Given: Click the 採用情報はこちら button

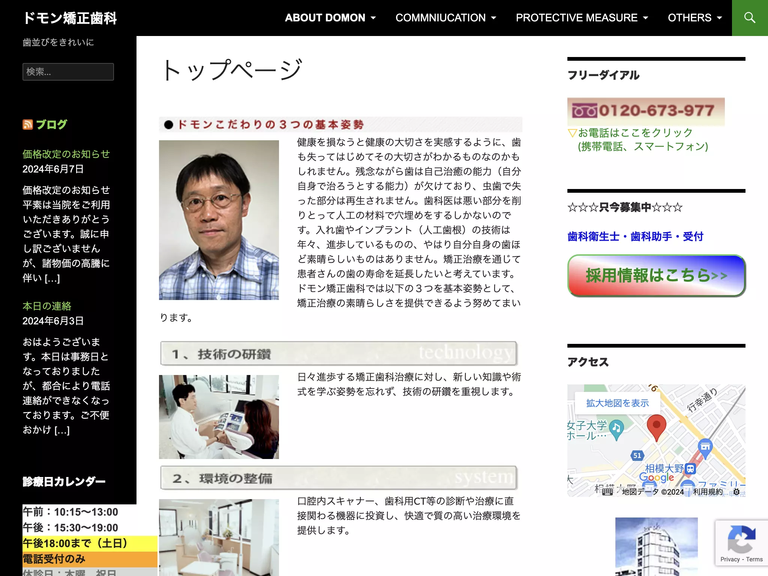Looking at the screenshot, I should pos(656,276).
